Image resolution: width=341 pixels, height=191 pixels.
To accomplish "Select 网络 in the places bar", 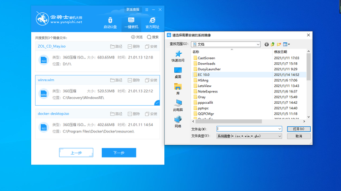I will pos(178,122).
